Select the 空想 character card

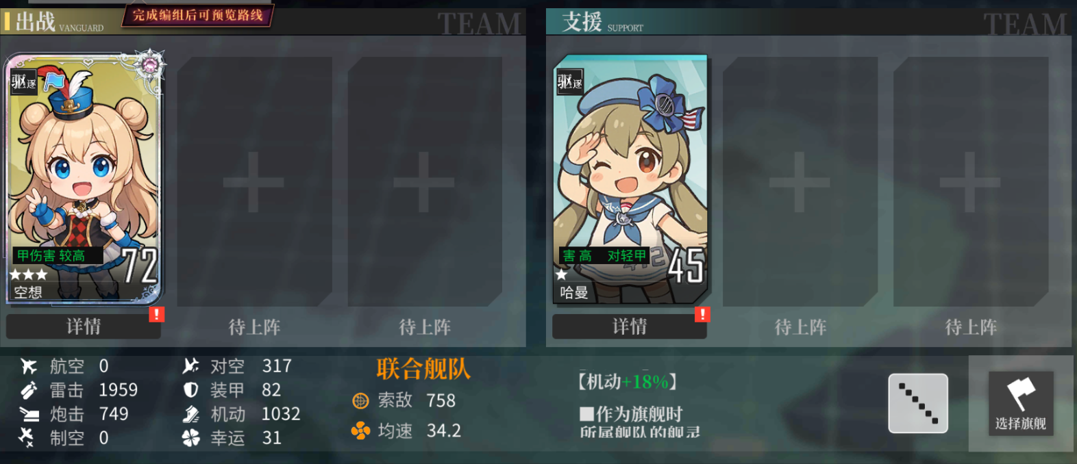point(84,179)
